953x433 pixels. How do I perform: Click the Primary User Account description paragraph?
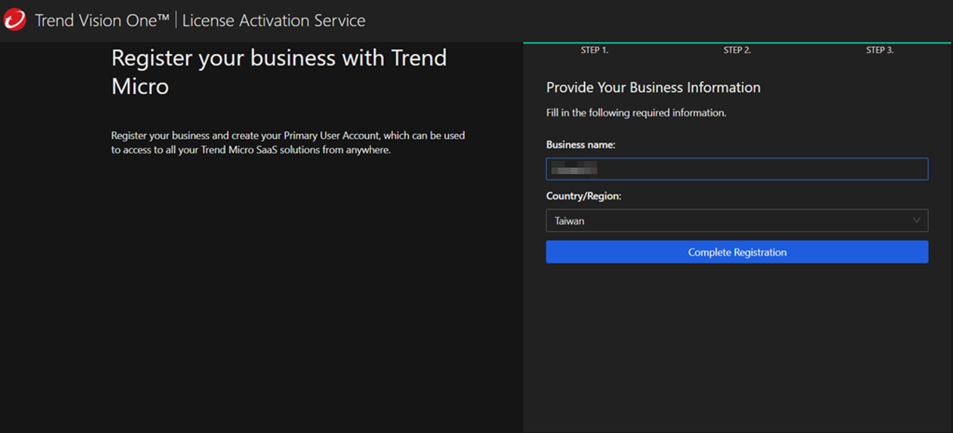(x=288, y=143)
